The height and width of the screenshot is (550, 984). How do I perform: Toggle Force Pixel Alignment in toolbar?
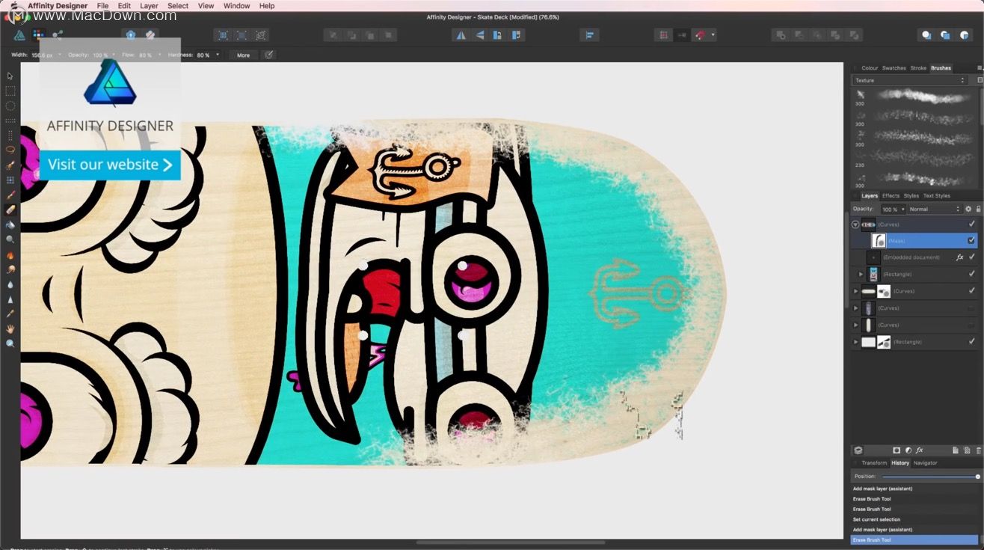662,34
